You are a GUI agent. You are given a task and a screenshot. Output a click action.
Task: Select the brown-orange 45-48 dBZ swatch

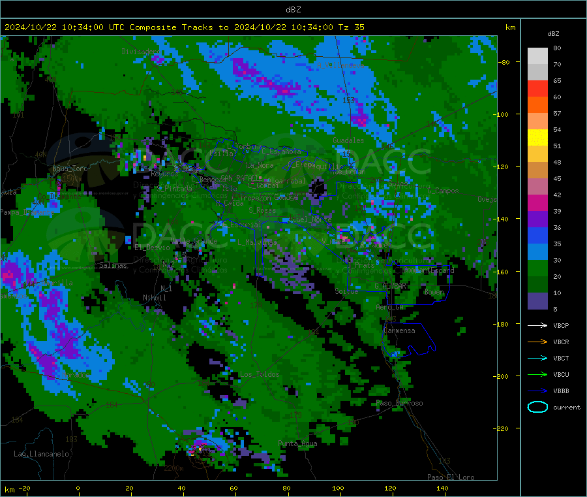pos(537,170)
